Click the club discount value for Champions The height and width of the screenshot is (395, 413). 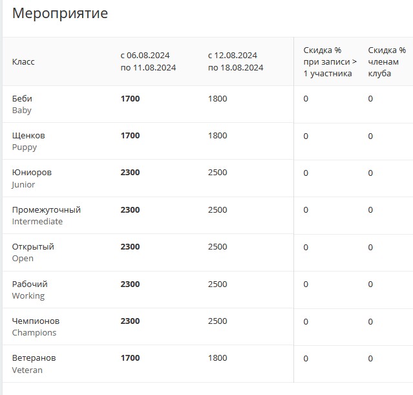coord(370,322)
